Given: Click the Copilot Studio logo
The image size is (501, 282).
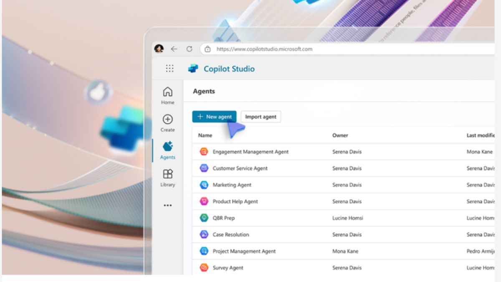Looking at the screenshot, I should tap(193, 69).
